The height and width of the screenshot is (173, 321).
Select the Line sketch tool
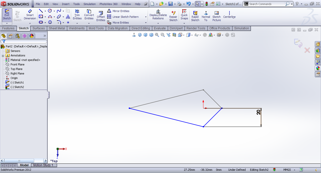click(x=41, y=11)
